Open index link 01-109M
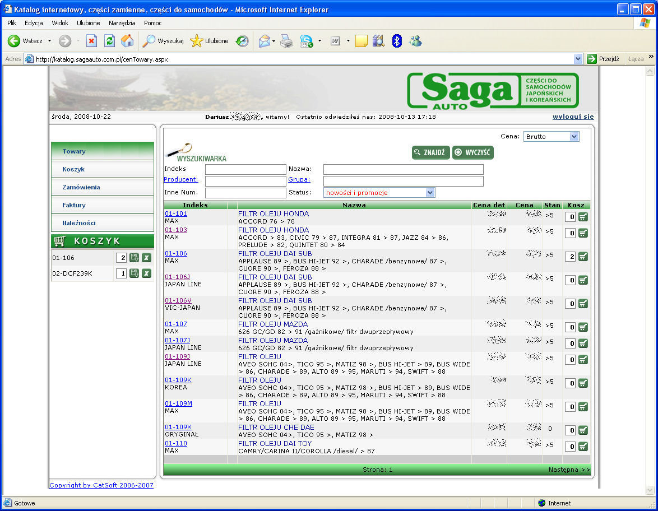Screen dimensions: 658x511 tap(178, 403)
